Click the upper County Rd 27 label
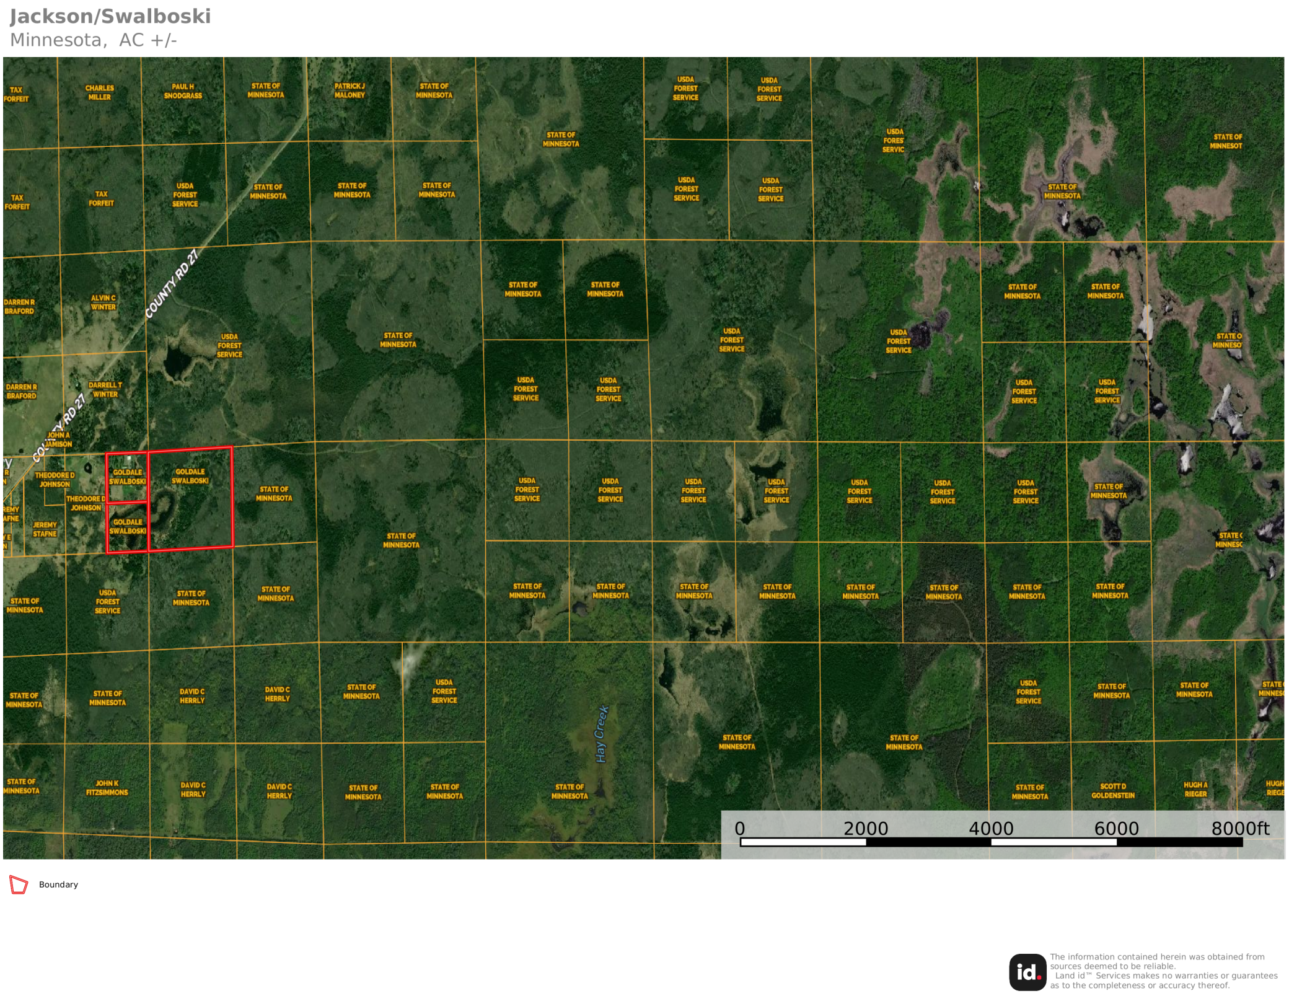The image size is (1289, 996). 172,283
